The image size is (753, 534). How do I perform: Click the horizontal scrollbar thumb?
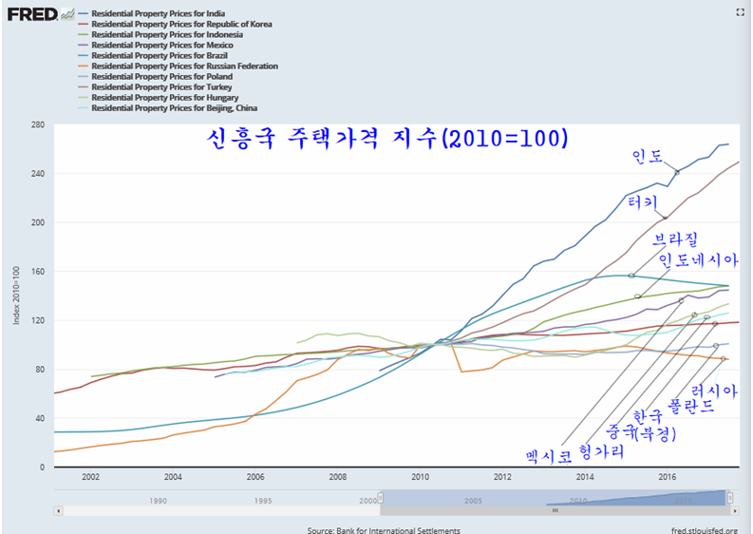555,510
